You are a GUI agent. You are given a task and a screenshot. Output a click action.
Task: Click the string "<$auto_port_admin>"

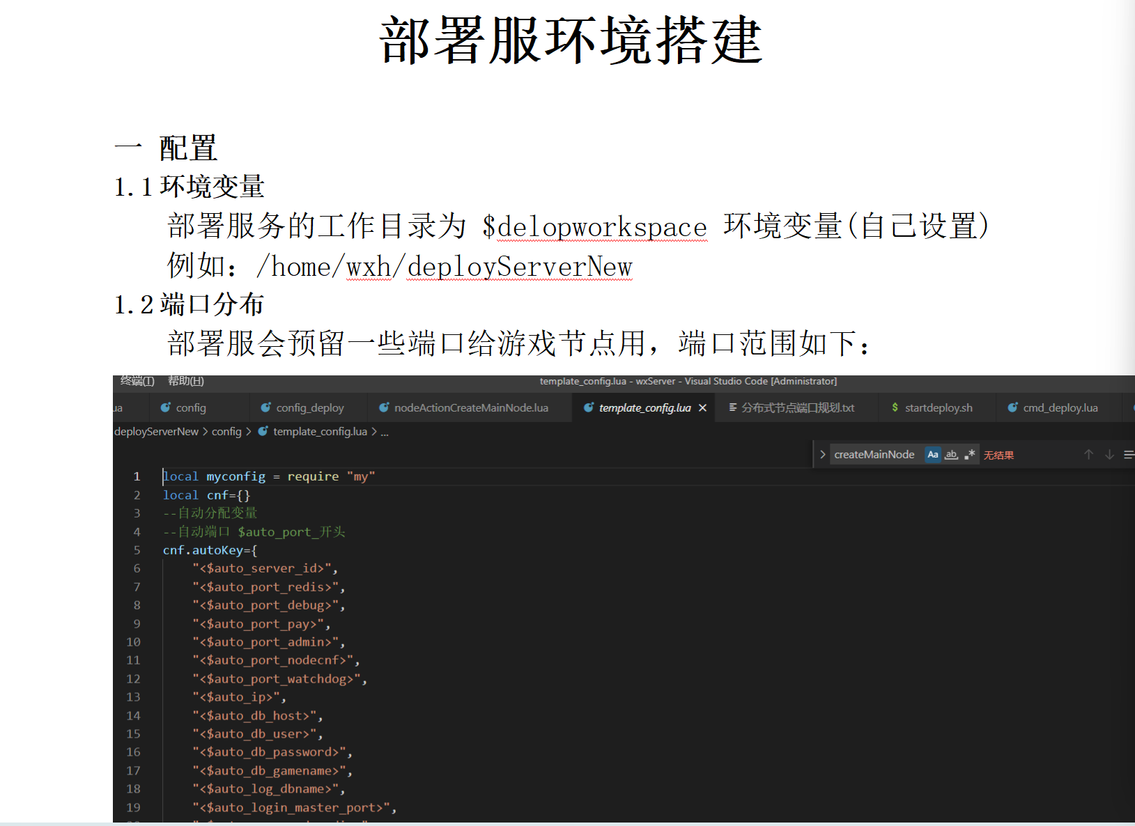(265, 642)
